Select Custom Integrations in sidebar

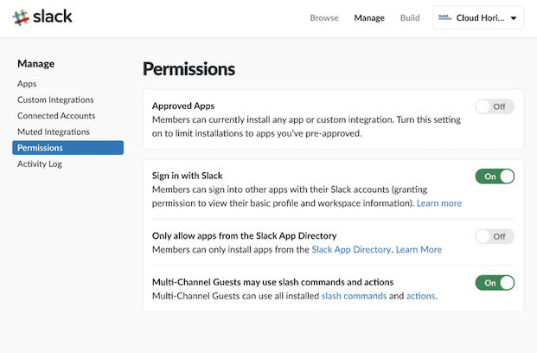click(55, 99)
